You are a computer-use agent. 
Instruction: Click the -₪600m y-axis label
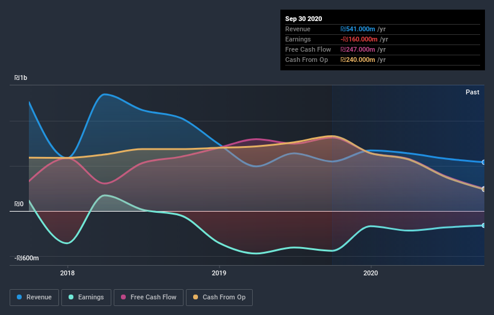tap(26, 258)
